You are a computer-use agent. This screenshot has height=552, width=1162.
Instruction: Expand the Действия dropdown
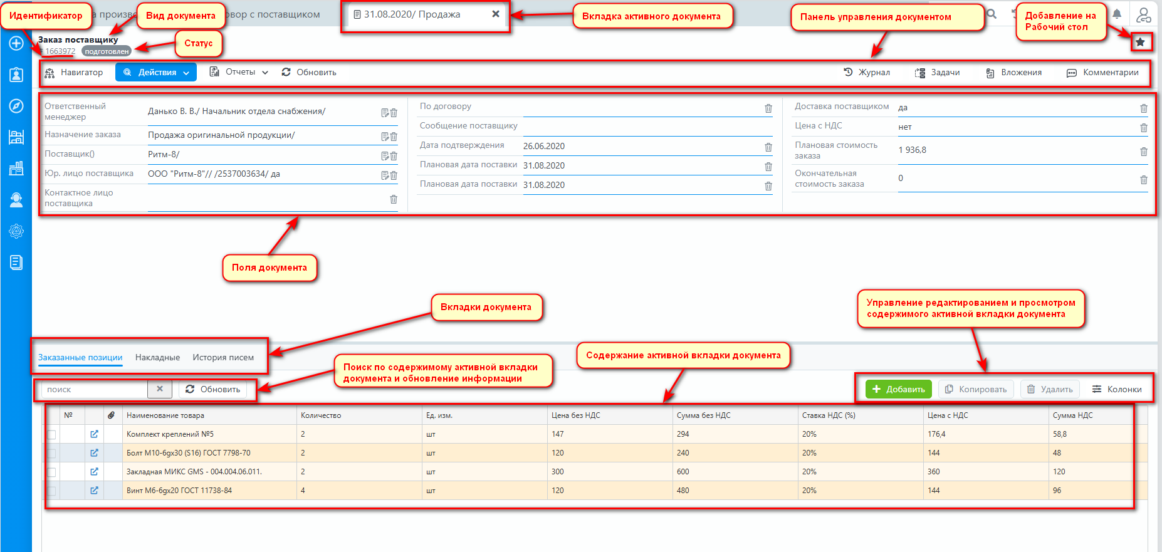[156, 73]
